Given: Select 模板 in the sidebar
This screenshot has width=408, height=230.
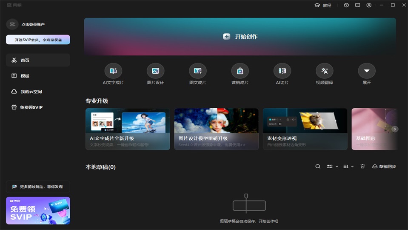Looking at the screenshot, I should 38,76.
